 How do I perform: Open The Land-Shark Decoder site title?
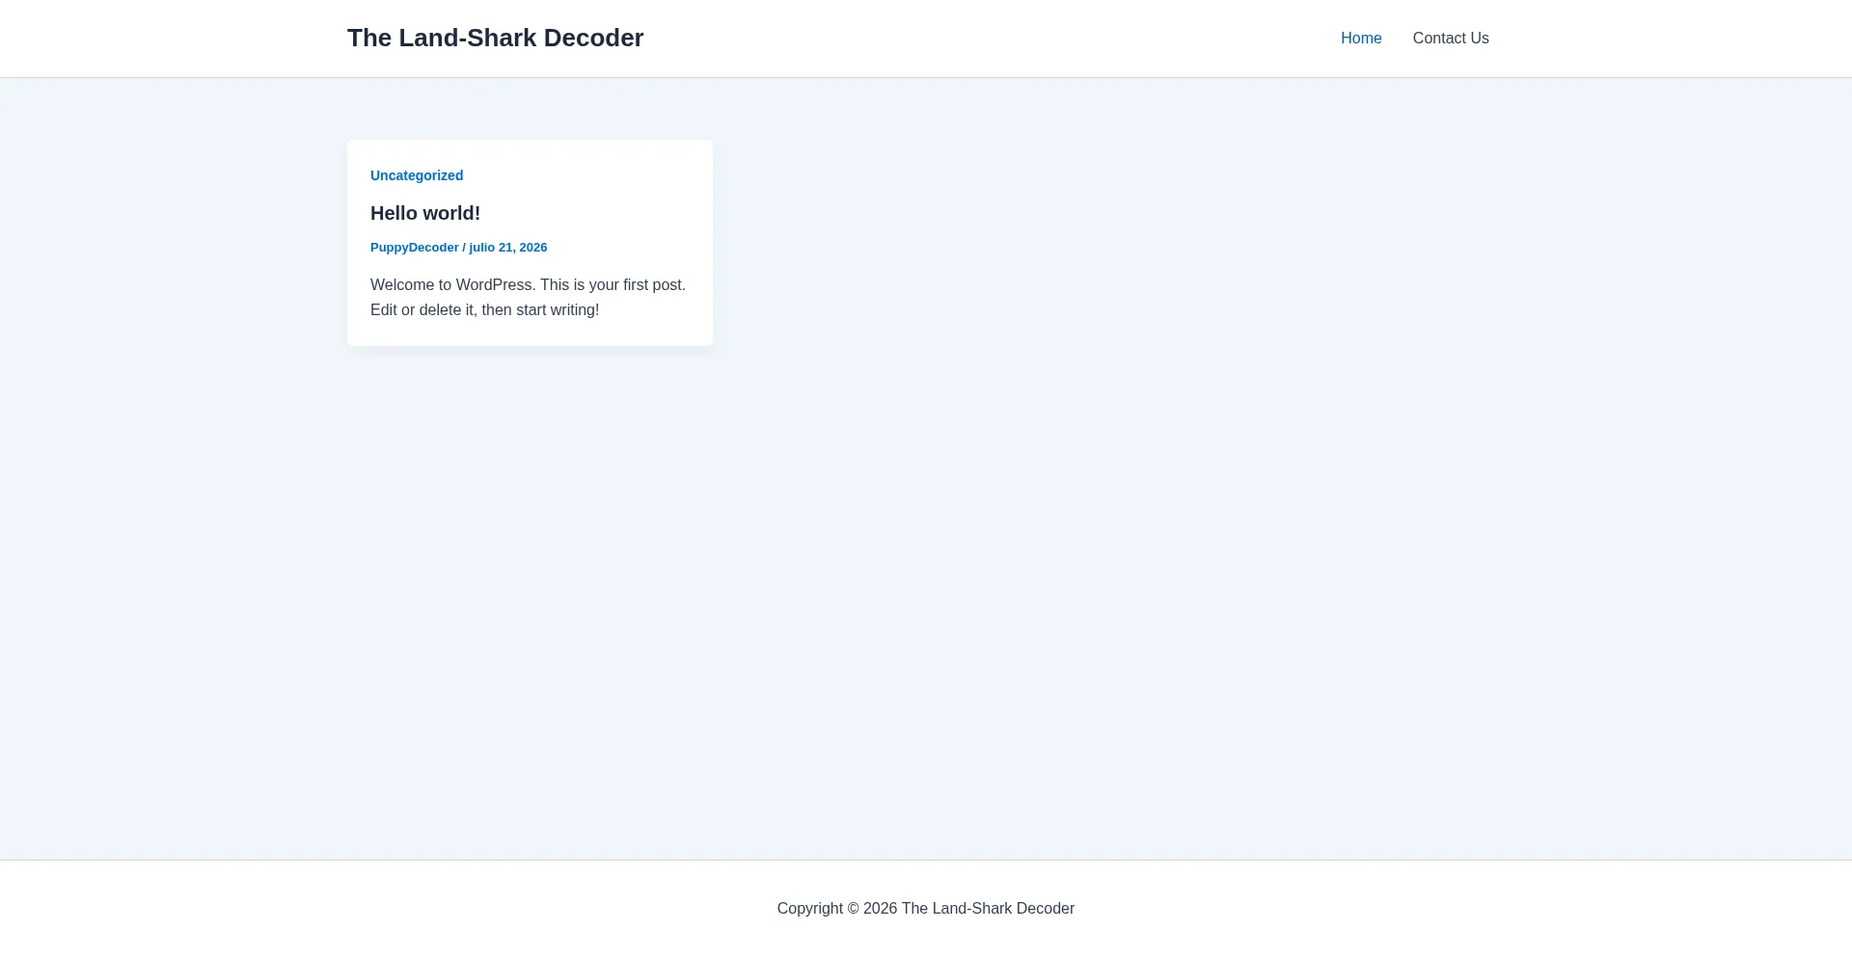[x=495, y=38]
